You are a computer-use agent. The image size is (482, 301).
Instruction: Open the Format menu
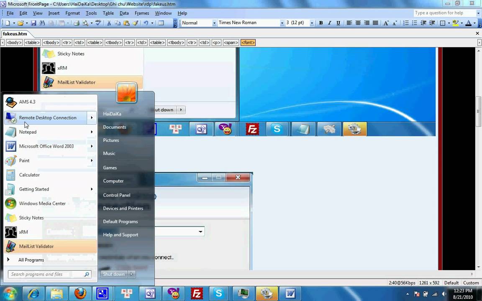click(72, 13)
